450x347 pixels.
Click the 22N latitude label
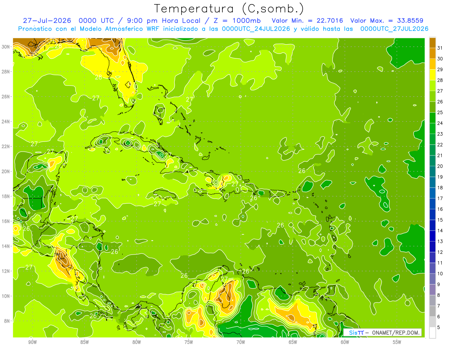pyautogui.click(x=5, y=146)
